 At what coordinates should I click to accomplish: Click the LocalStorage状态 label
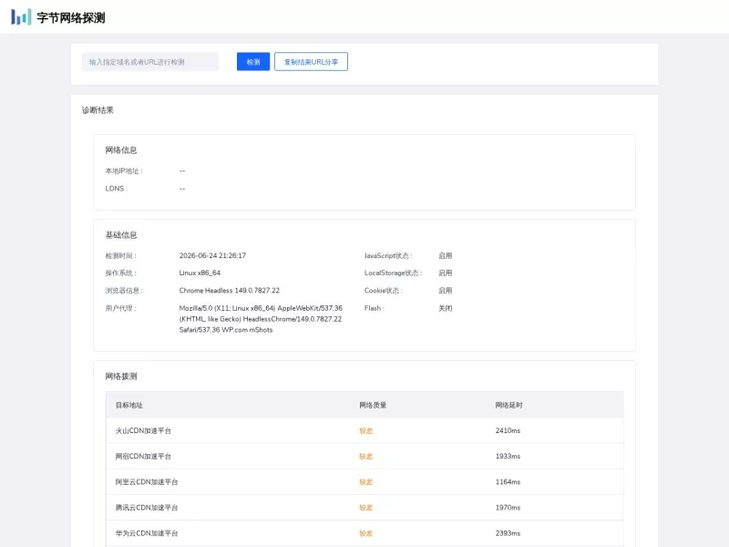(393, 273)
